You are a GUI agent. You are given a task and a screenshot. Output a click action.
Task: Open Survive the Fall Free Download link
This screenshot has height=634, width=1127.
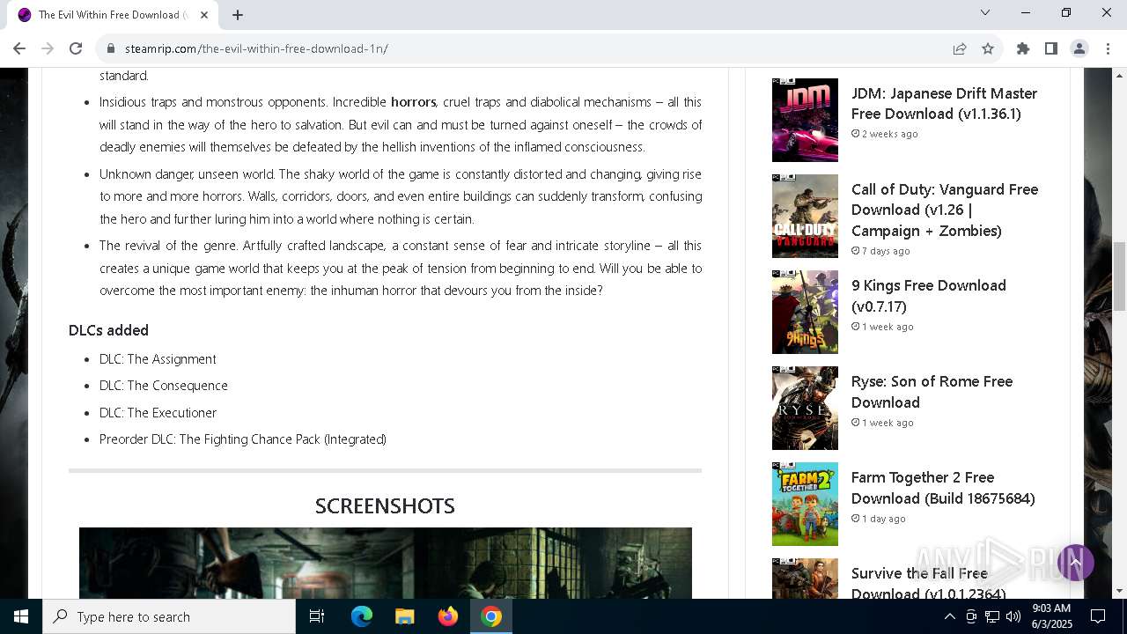[928, 583]
